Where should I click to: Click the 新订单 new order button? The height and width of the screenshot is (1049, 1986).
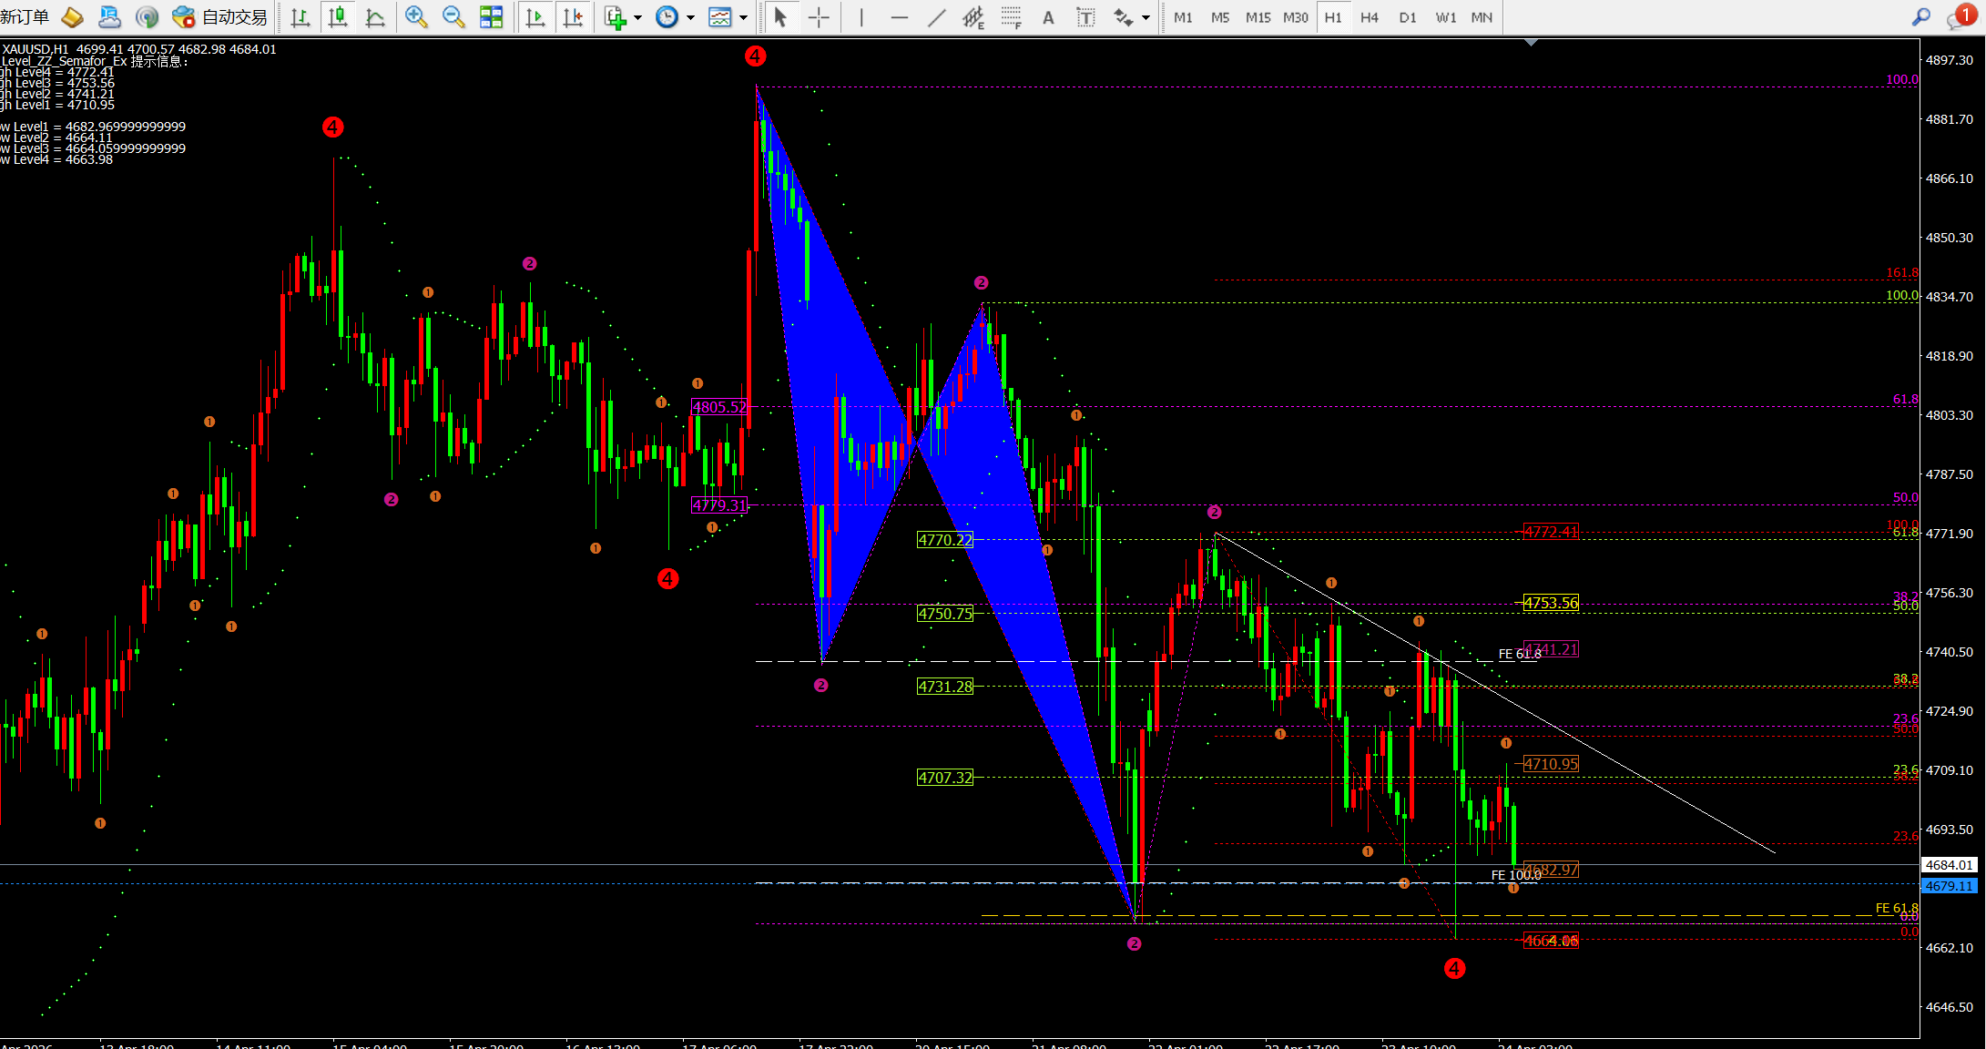tap(25, 17)
